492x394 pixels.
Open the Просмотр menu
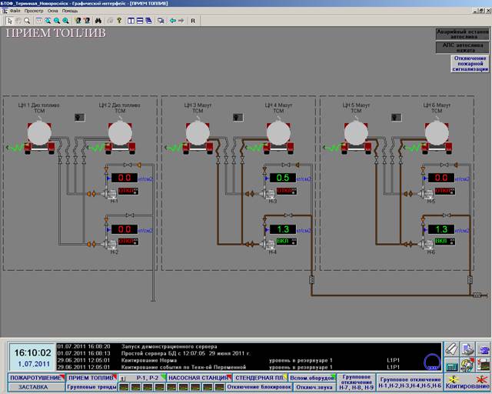pyautogui.click(x=34, y=12)
